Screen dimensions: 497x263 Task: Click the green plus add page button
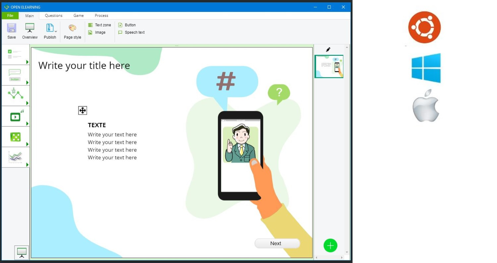tap(330, 245)
